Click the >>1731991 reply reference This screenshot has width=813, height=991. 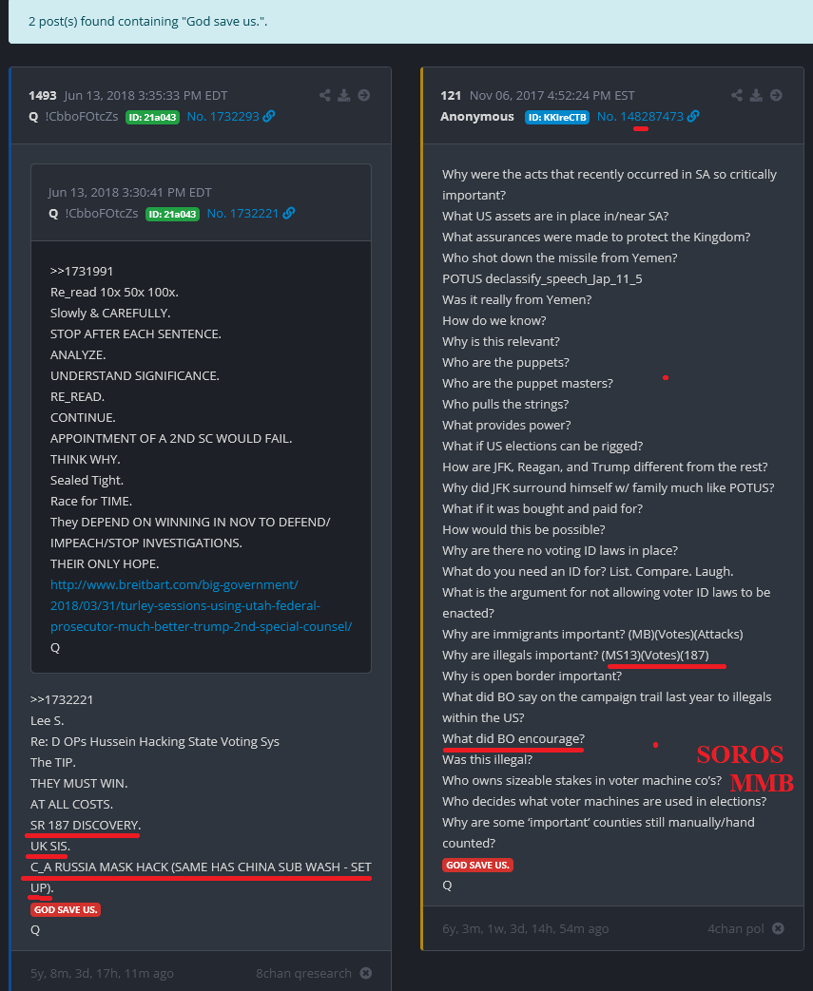[82, 271]
